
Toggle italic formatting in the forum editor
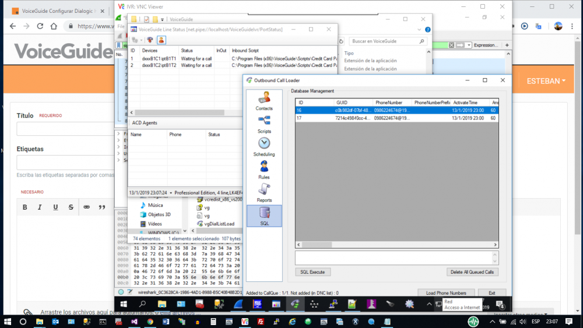[x=40, y=207]
